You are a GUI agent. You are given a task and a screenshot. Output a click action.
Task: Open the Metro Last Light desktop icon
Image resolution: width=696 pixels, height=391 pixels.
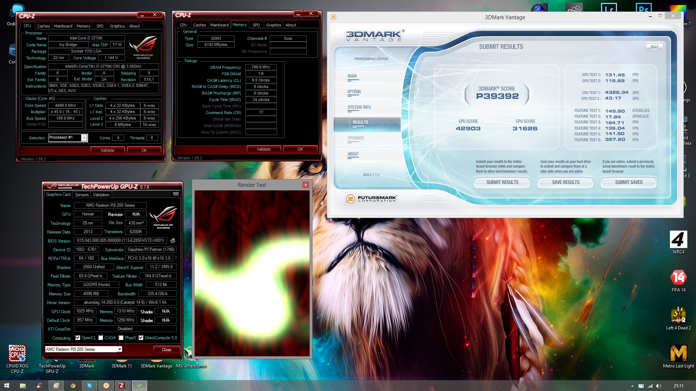coord(679,357)
